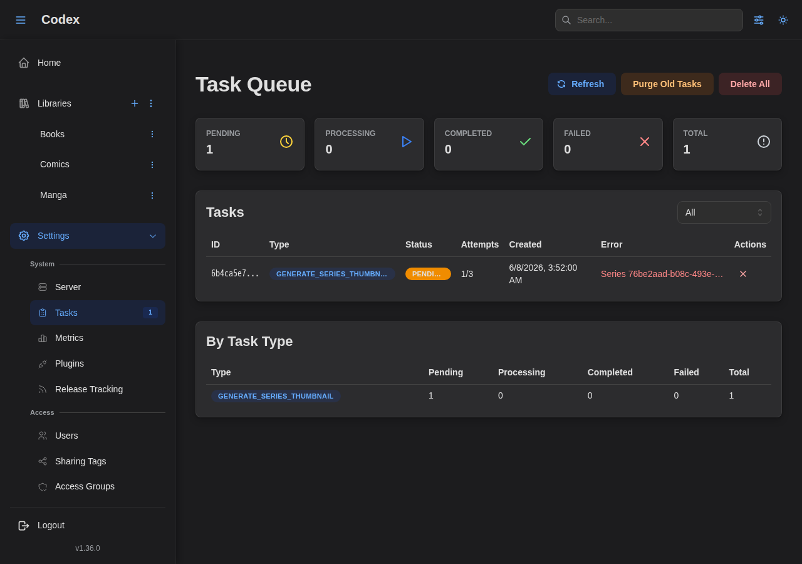Click the Created column header
Screen dimensions: 802x564
pyautogui.click(x=525, y=244)
